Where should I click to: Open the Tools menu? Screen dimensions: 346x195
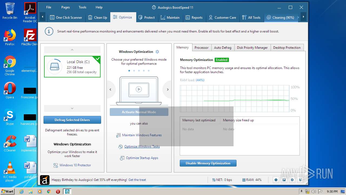pyautogui.click(x=82, y=7)
